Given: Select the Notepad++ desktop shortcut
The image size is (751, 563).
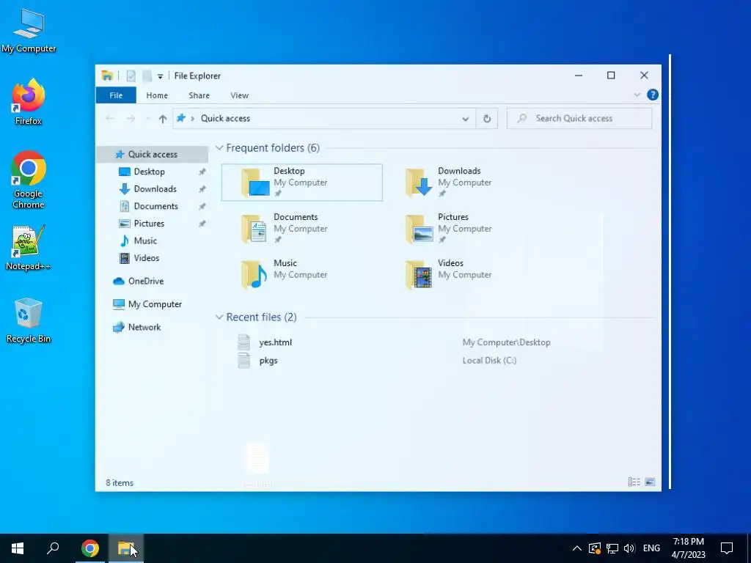Looking at the screenshot, I should click(29, 248).
